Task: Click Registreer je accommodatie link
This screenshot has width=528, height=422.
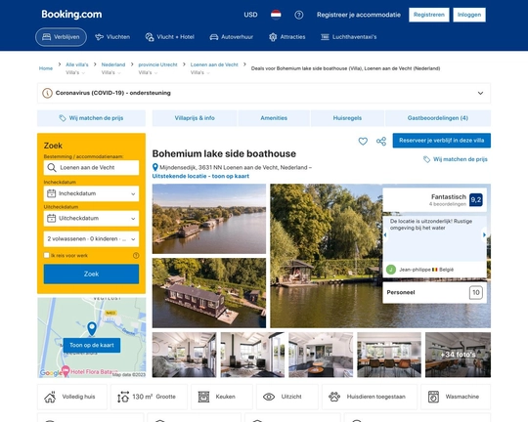Action: pos(359,15)
